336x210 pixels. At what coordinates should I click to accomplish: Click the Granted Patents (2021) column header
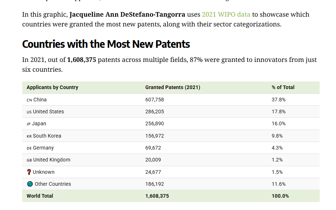click(173, 87)
